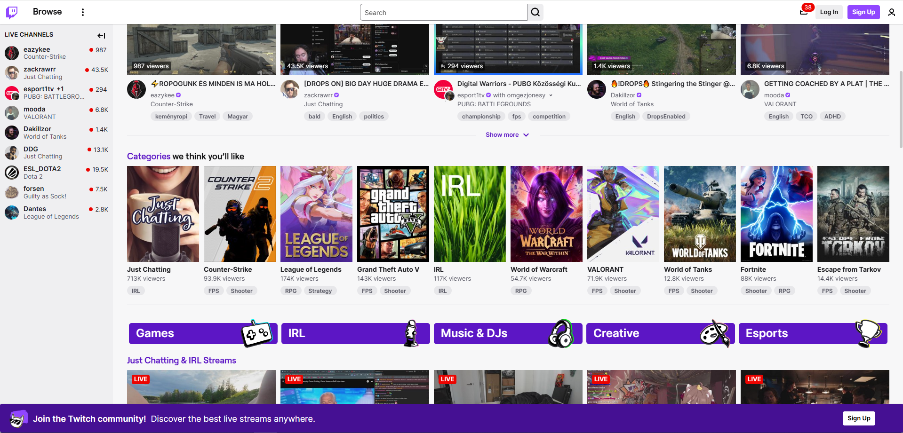Open World of Tanks category cover

click(x=700, y=214)
